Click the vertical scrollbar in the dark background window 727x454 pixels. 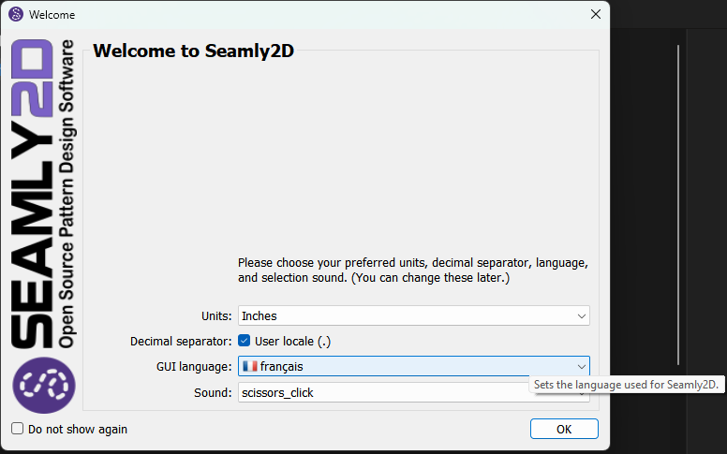click(x=678, y=205)
